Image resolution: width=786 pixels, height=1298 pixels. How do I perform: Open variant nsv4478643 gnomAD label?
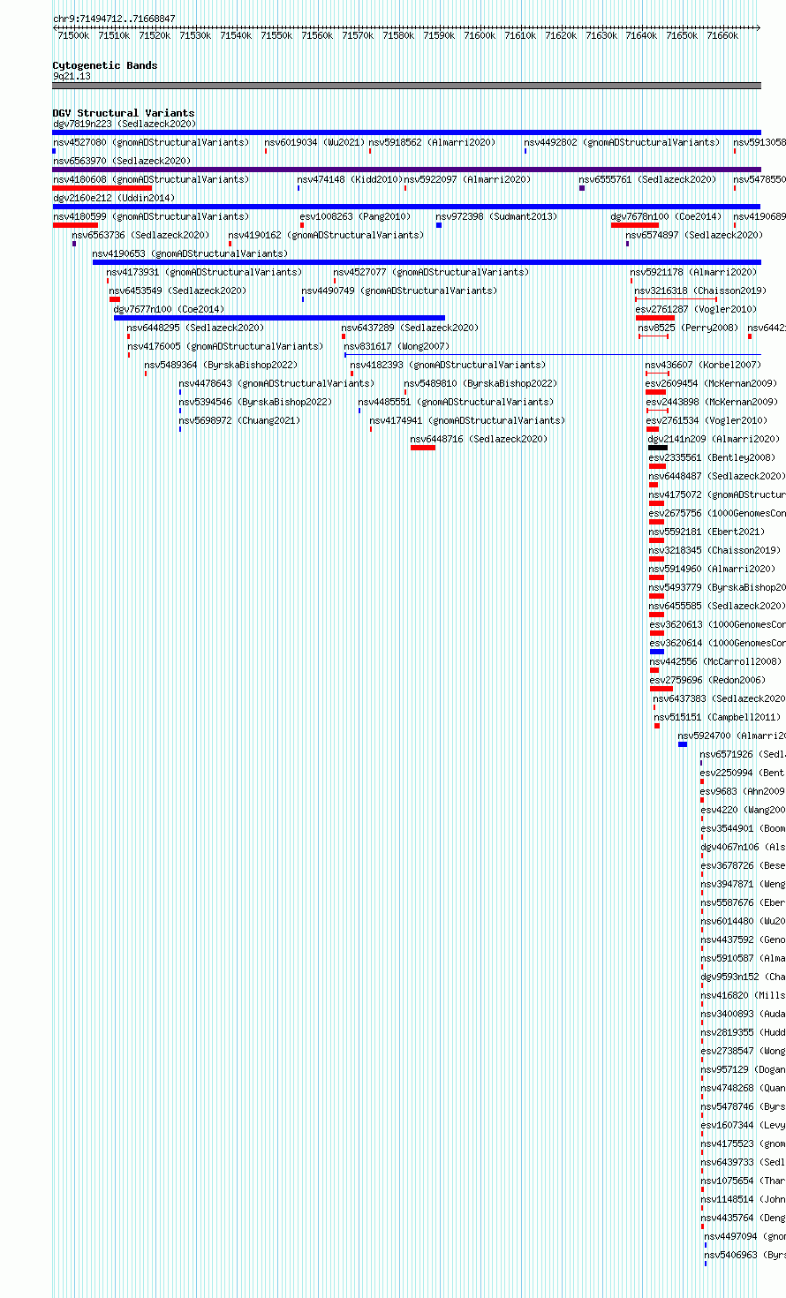pyautogui.click(x=277, y=383)
